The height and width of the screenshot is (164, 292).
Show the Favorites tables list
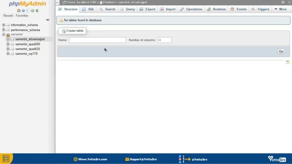pyautogui.click(x=22, y=15)
